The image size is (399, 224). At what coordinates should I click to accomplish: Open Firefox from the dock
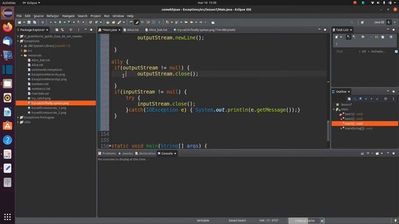pyautogui.click(x=7, y=27)
